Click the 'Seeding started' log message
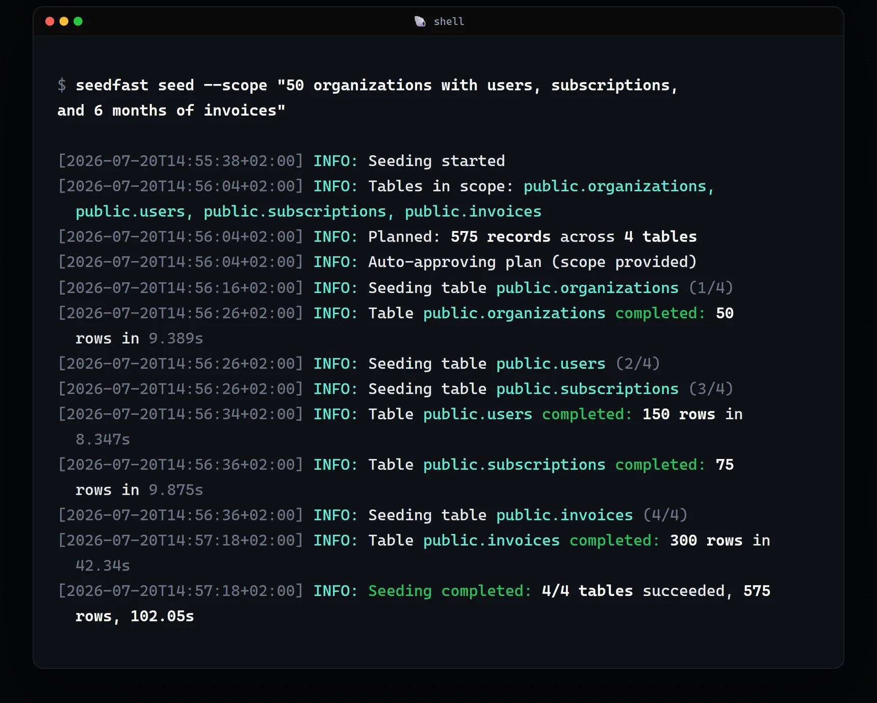 click(x=436, y=161)
